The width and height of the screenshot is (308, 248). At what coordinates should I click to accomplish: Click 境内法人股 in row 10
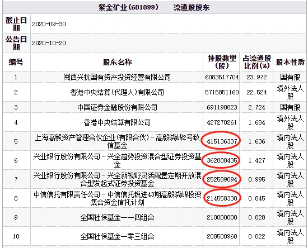(x=290, y=236)
